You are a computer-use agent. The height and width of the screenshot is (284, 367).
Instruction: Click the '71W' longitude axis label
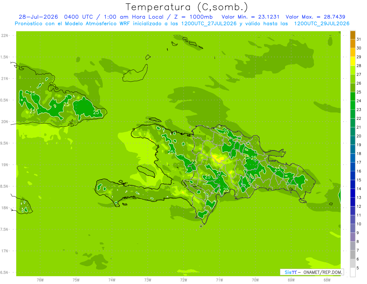coord(219,280)
